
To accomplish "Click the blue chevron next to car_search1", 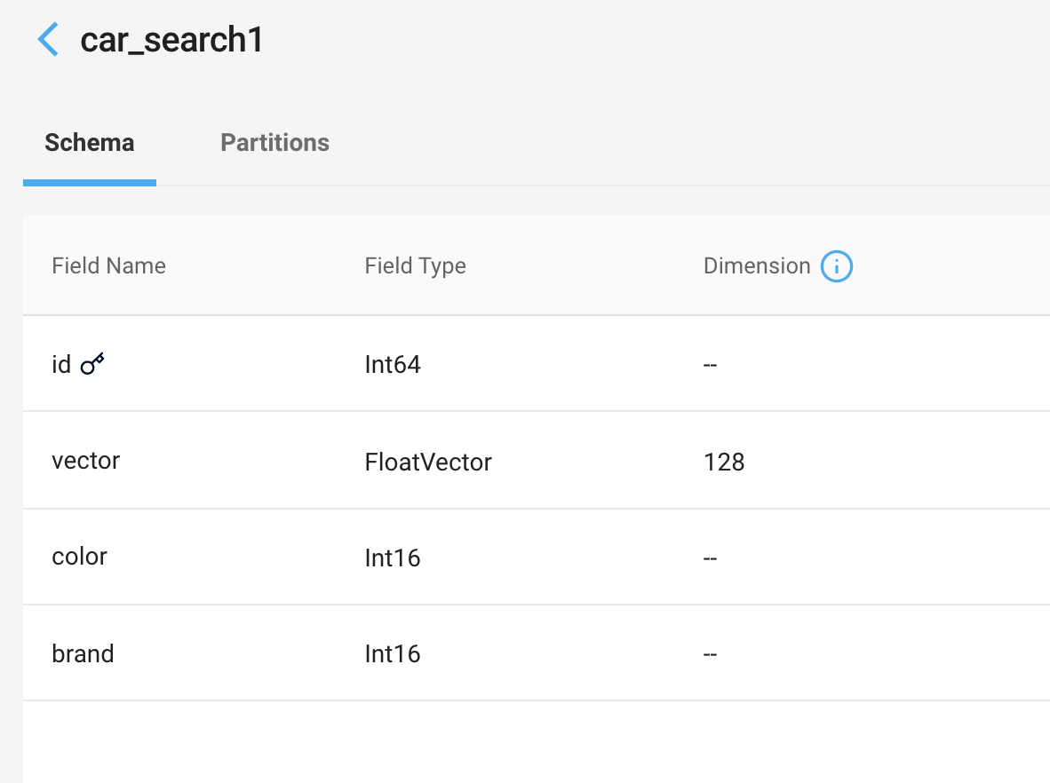I will click(x=48, y=39).
